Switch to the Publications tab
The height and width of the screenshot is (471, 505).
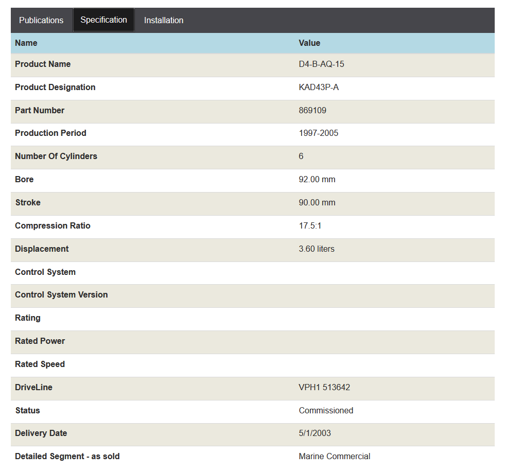pyautogui.click(x=41, y=20)
